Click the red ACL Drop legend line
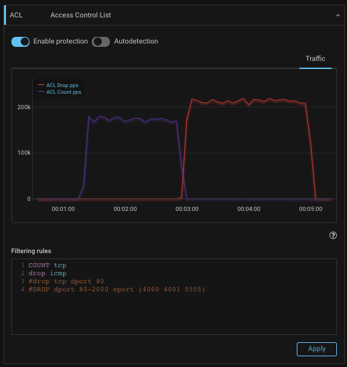Image resolution: width=347 pixels, height=367 pixels. coord(42,85)
